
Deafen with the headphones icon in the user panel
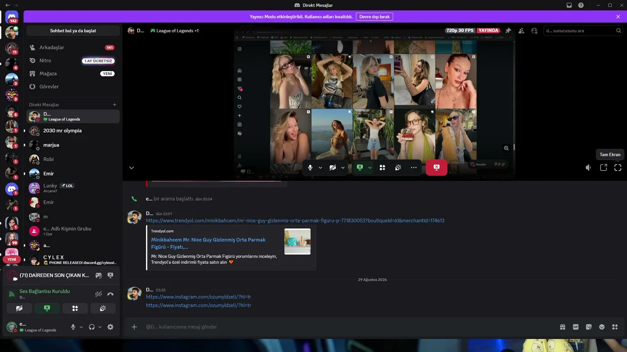(x=92, y=327)
